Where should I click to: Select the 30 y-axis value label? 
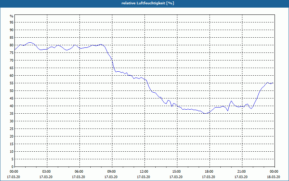pos(12,121)
